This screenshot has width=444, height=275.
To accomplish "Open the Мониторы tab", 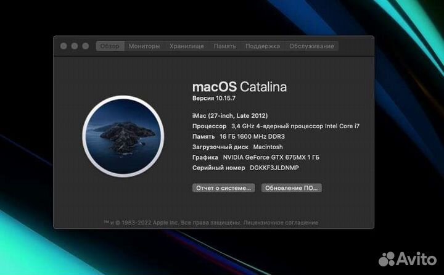I will tap(144, 46).
